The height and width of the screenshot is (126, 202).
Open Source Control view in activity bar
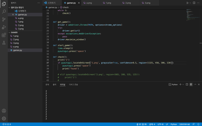point(4,19)
